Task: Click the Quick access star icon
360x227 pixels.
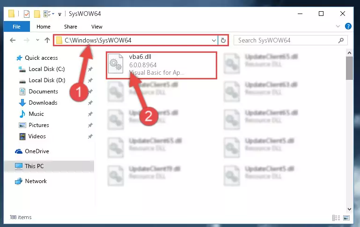Action: point(19,58)
